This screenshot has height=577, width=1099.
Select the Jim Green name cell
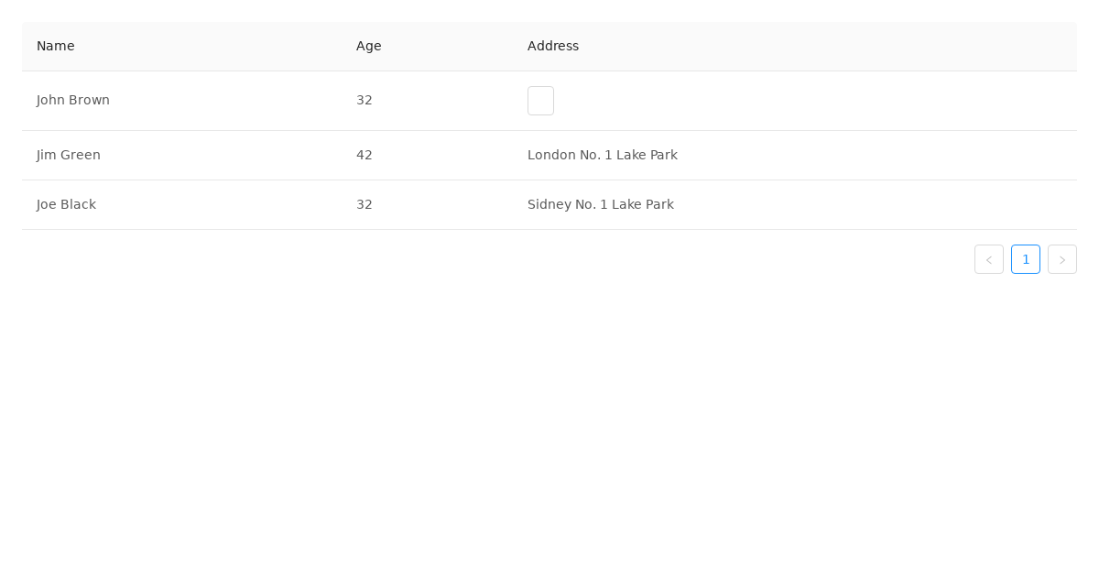click(x=69, y=155)
